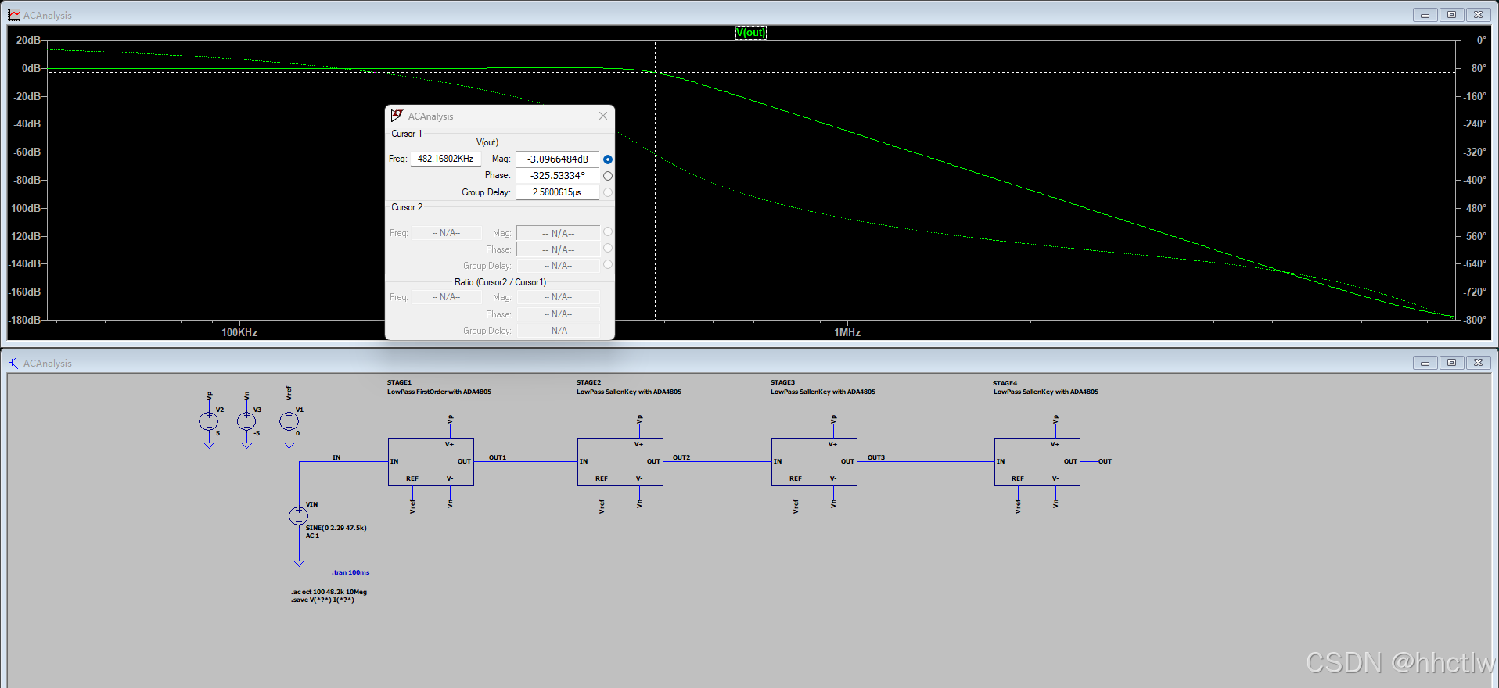Click the -800° right axis label
Image resolution: width=1499 pixels, height=688 pixels.
click(x=1476, y=320)
